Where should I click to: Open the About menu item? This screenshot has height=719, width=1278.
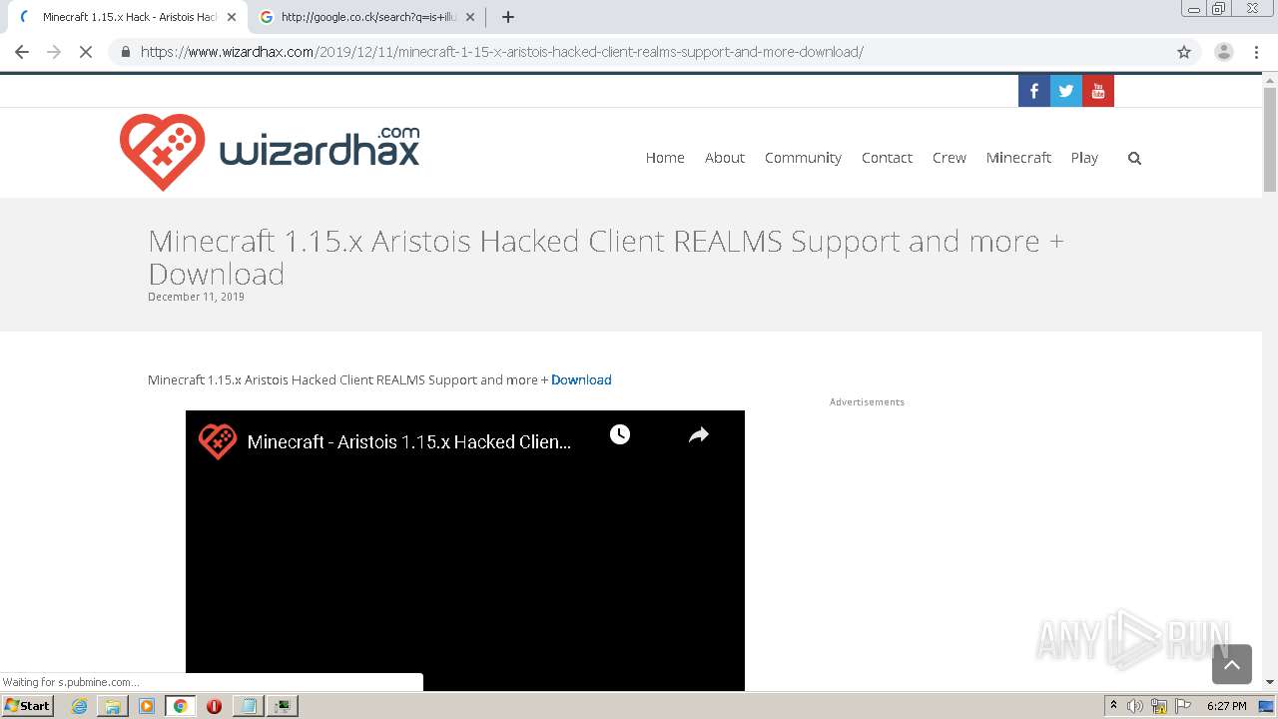725,158
